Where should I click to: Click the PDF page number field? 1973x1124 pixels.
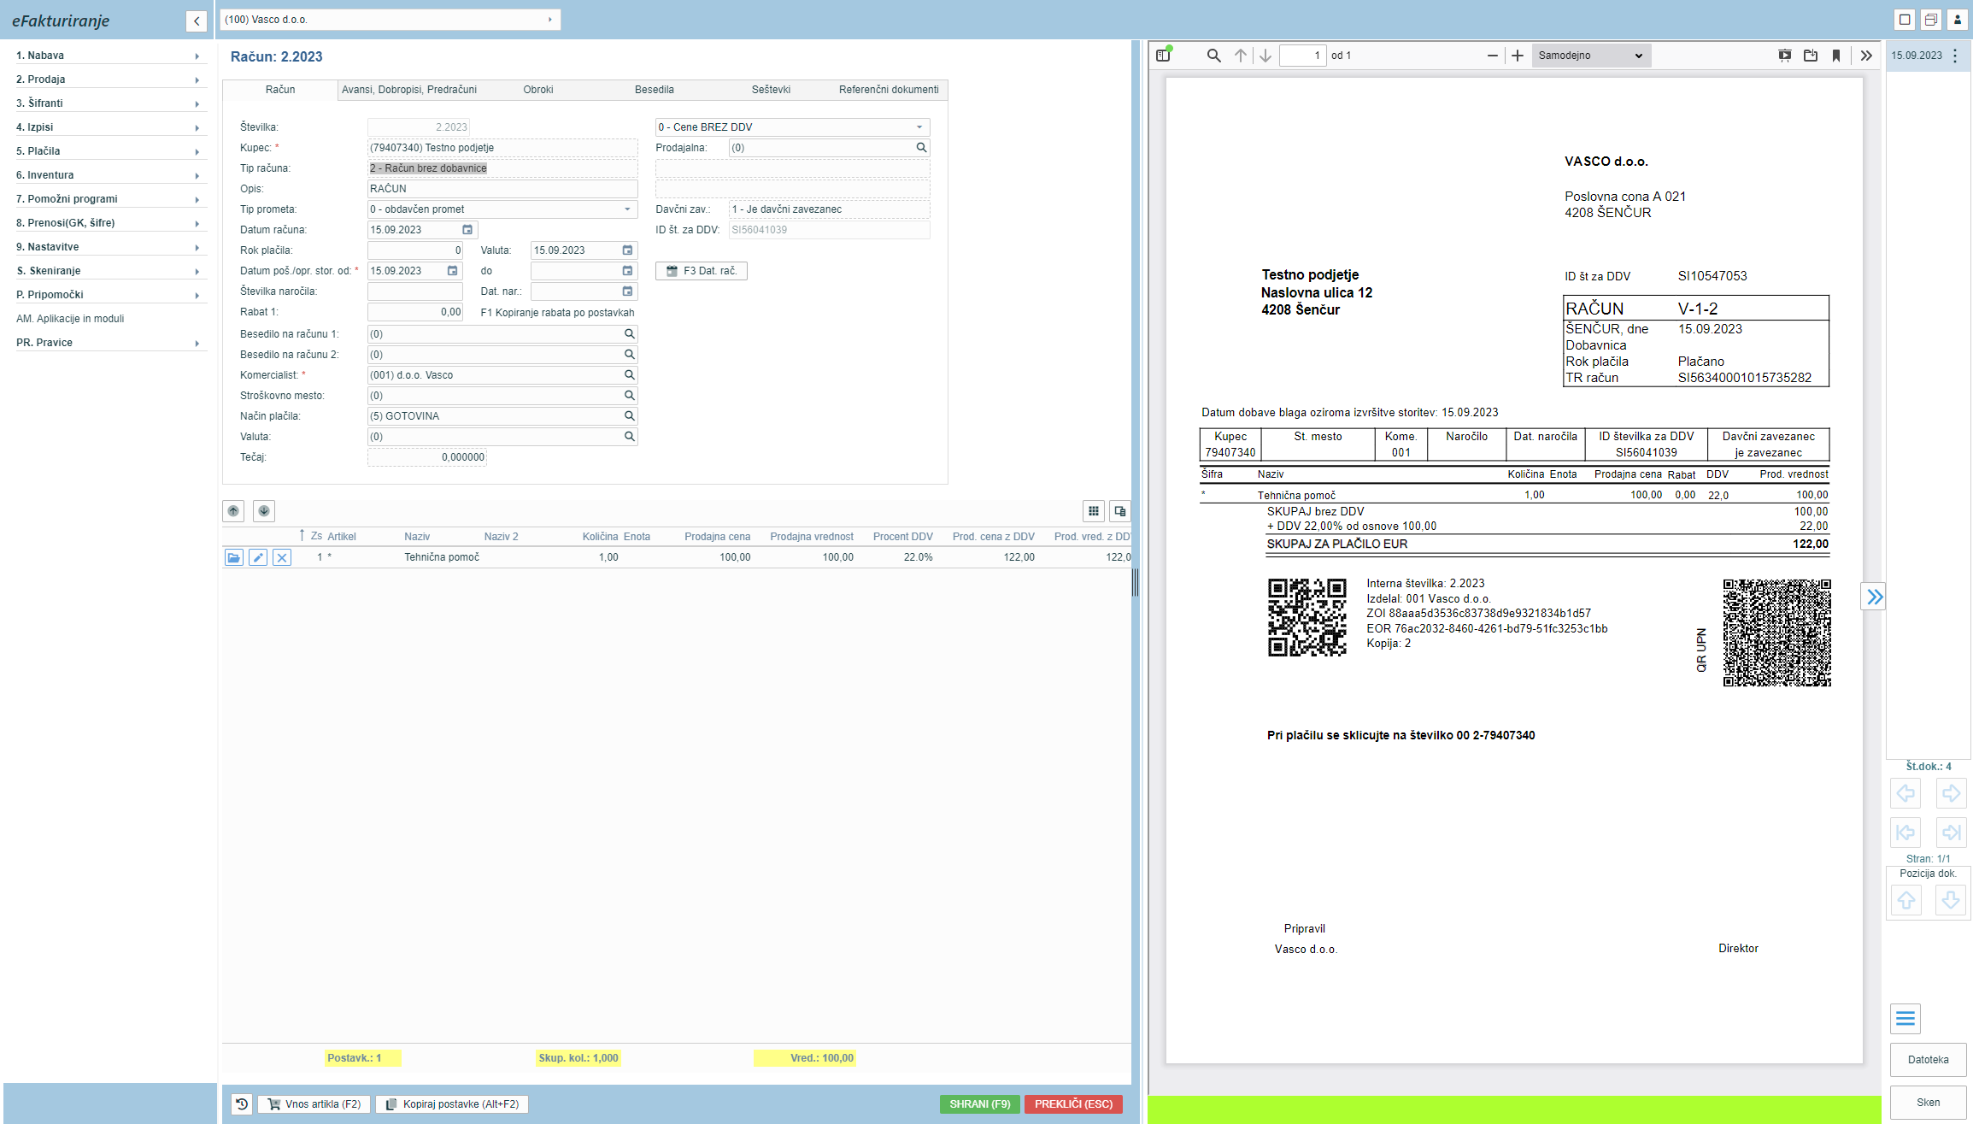tap(1302, 56)
